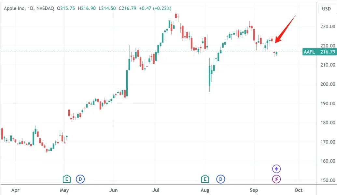The width and height of the screenshot is (337, 195).
Task: Select the Jun label on time axis
Action: [114, 190]
